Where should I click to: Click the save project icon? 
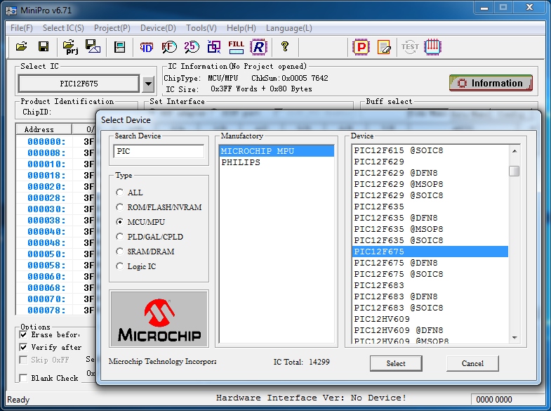(x=93, y=47)
